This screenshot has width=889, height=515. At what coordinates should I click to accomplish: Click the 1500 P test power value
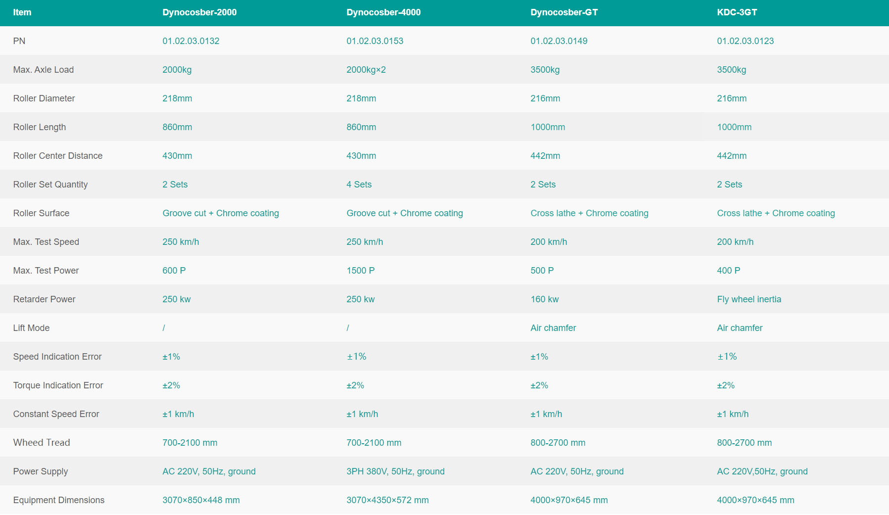361,271
